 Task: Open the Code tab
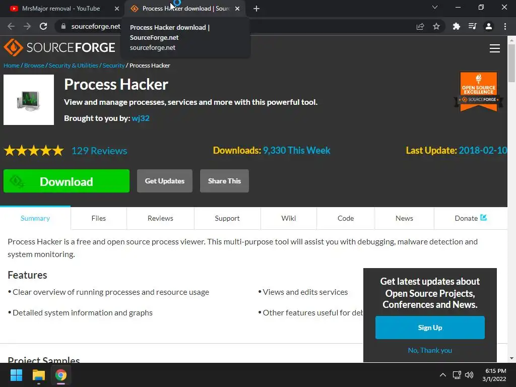pos(346,218)
